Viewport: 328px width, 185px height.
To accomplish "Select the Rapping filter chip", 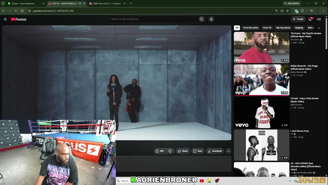I will click(x=299, y=28).
